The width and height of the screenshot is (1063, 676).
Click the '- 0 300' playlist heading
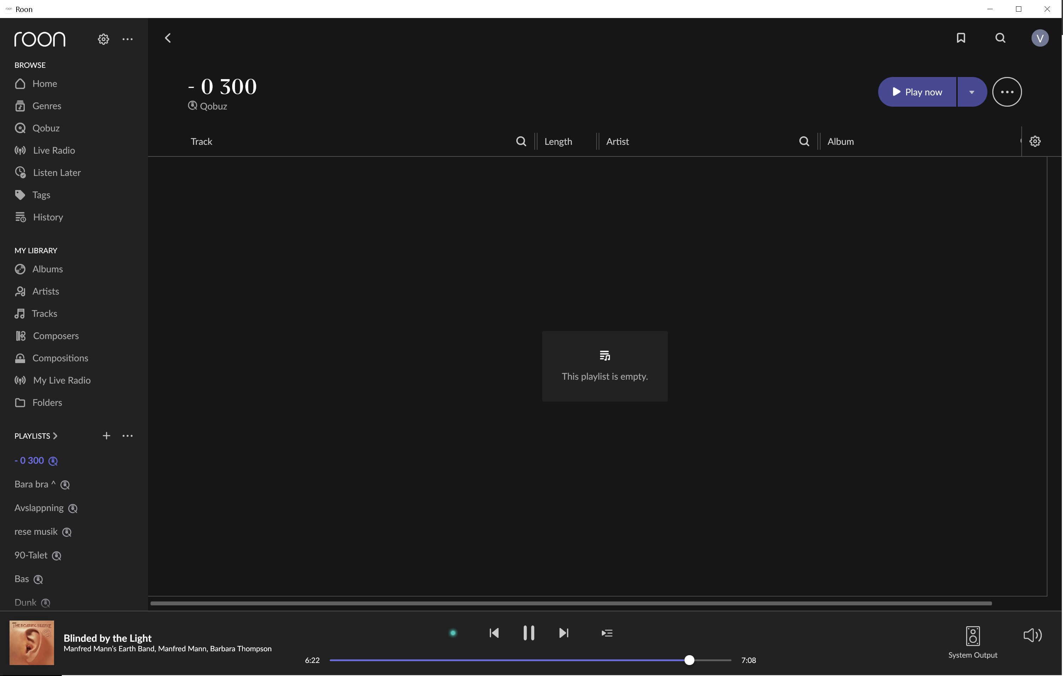tap(222, 86)
